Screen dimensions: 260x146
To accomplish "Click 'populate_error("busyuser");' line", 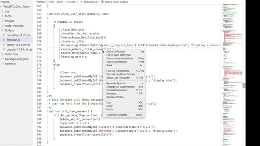I will (80, 84).
